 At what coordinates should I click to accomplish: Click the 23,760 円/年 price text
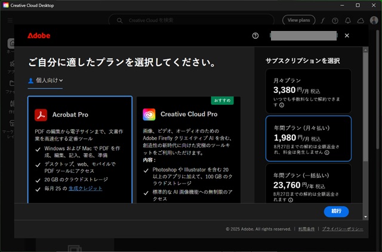pos(299,185)
